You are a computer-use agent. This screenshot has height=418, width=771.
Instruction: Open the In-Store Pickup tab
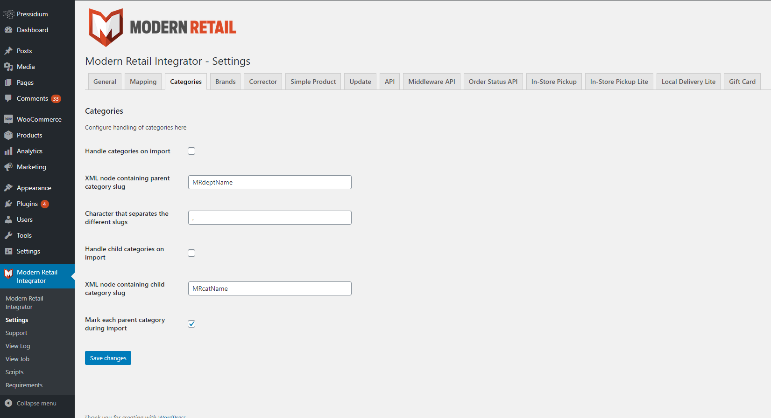pyautogui.click(x=554, y=82)
